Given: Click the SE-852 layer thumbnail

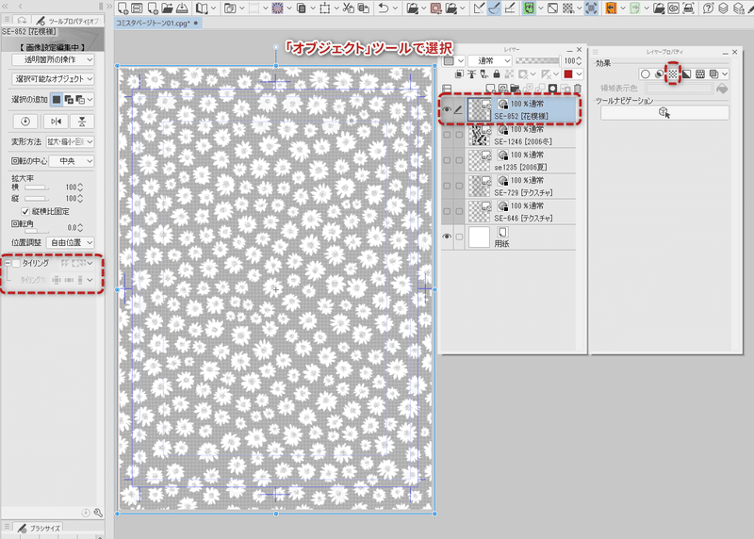Looking at the screenshot, I should pyautogui.click(x=479, y=109).
